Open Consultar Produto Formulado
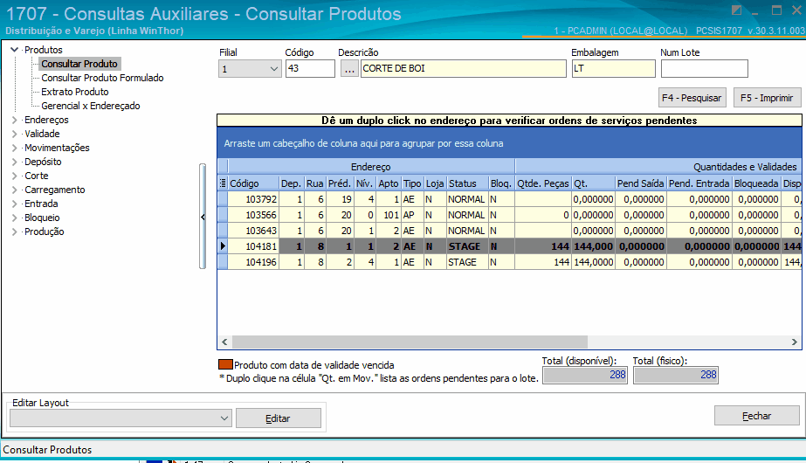Image resolution: width=806 pixels, height=463 pixels. click(x=102, y=78)
